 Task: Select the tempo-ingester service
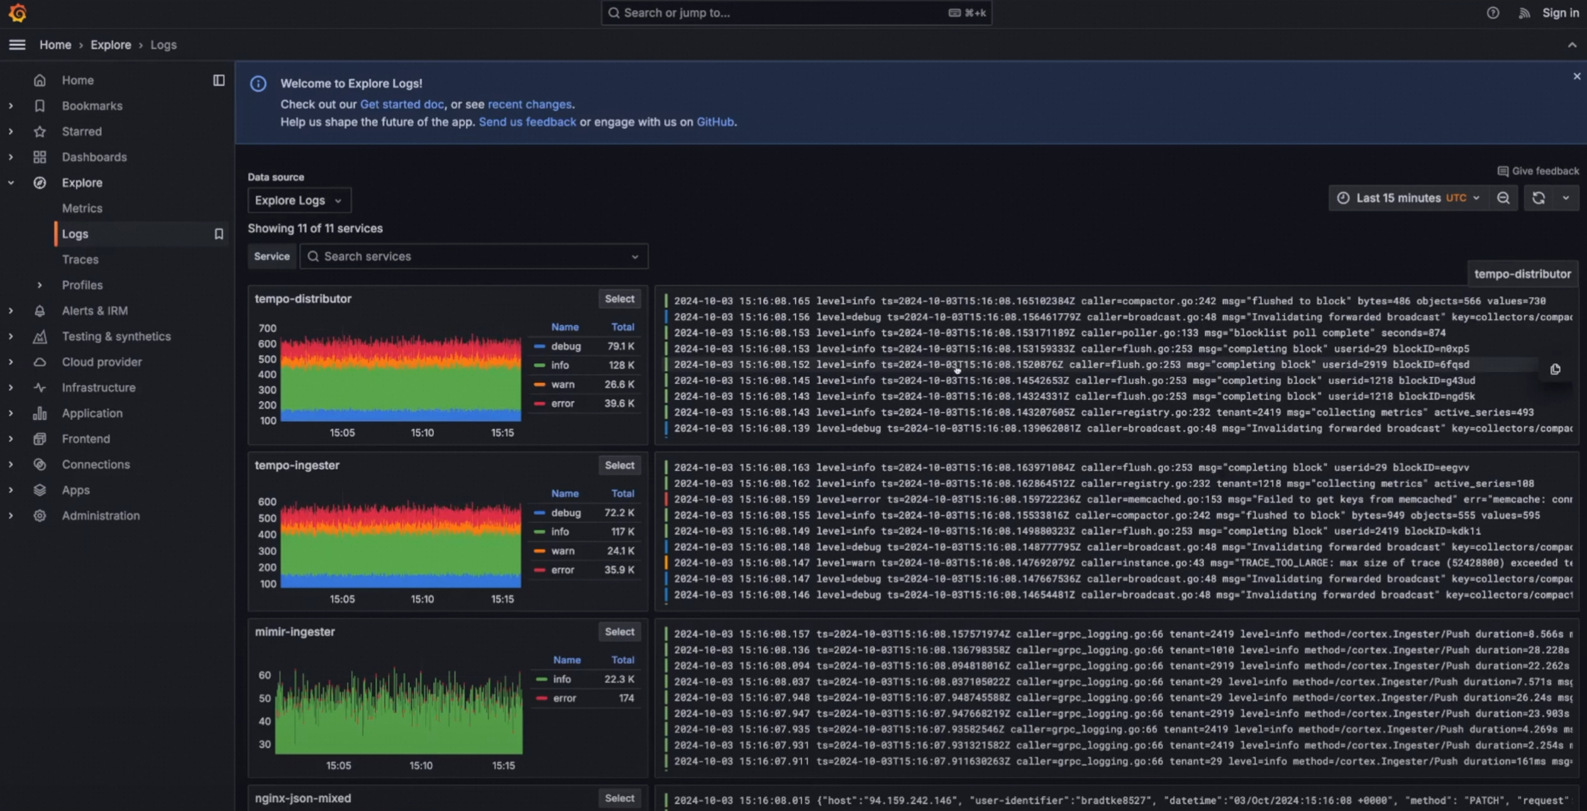click(619, 465)
